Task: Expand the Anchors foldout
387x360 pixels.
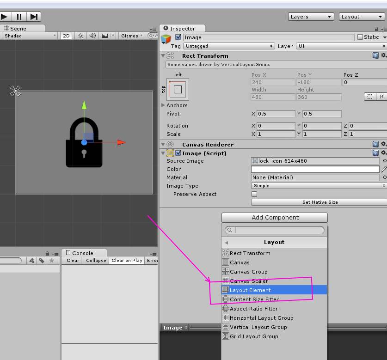Action: (163, 105)
